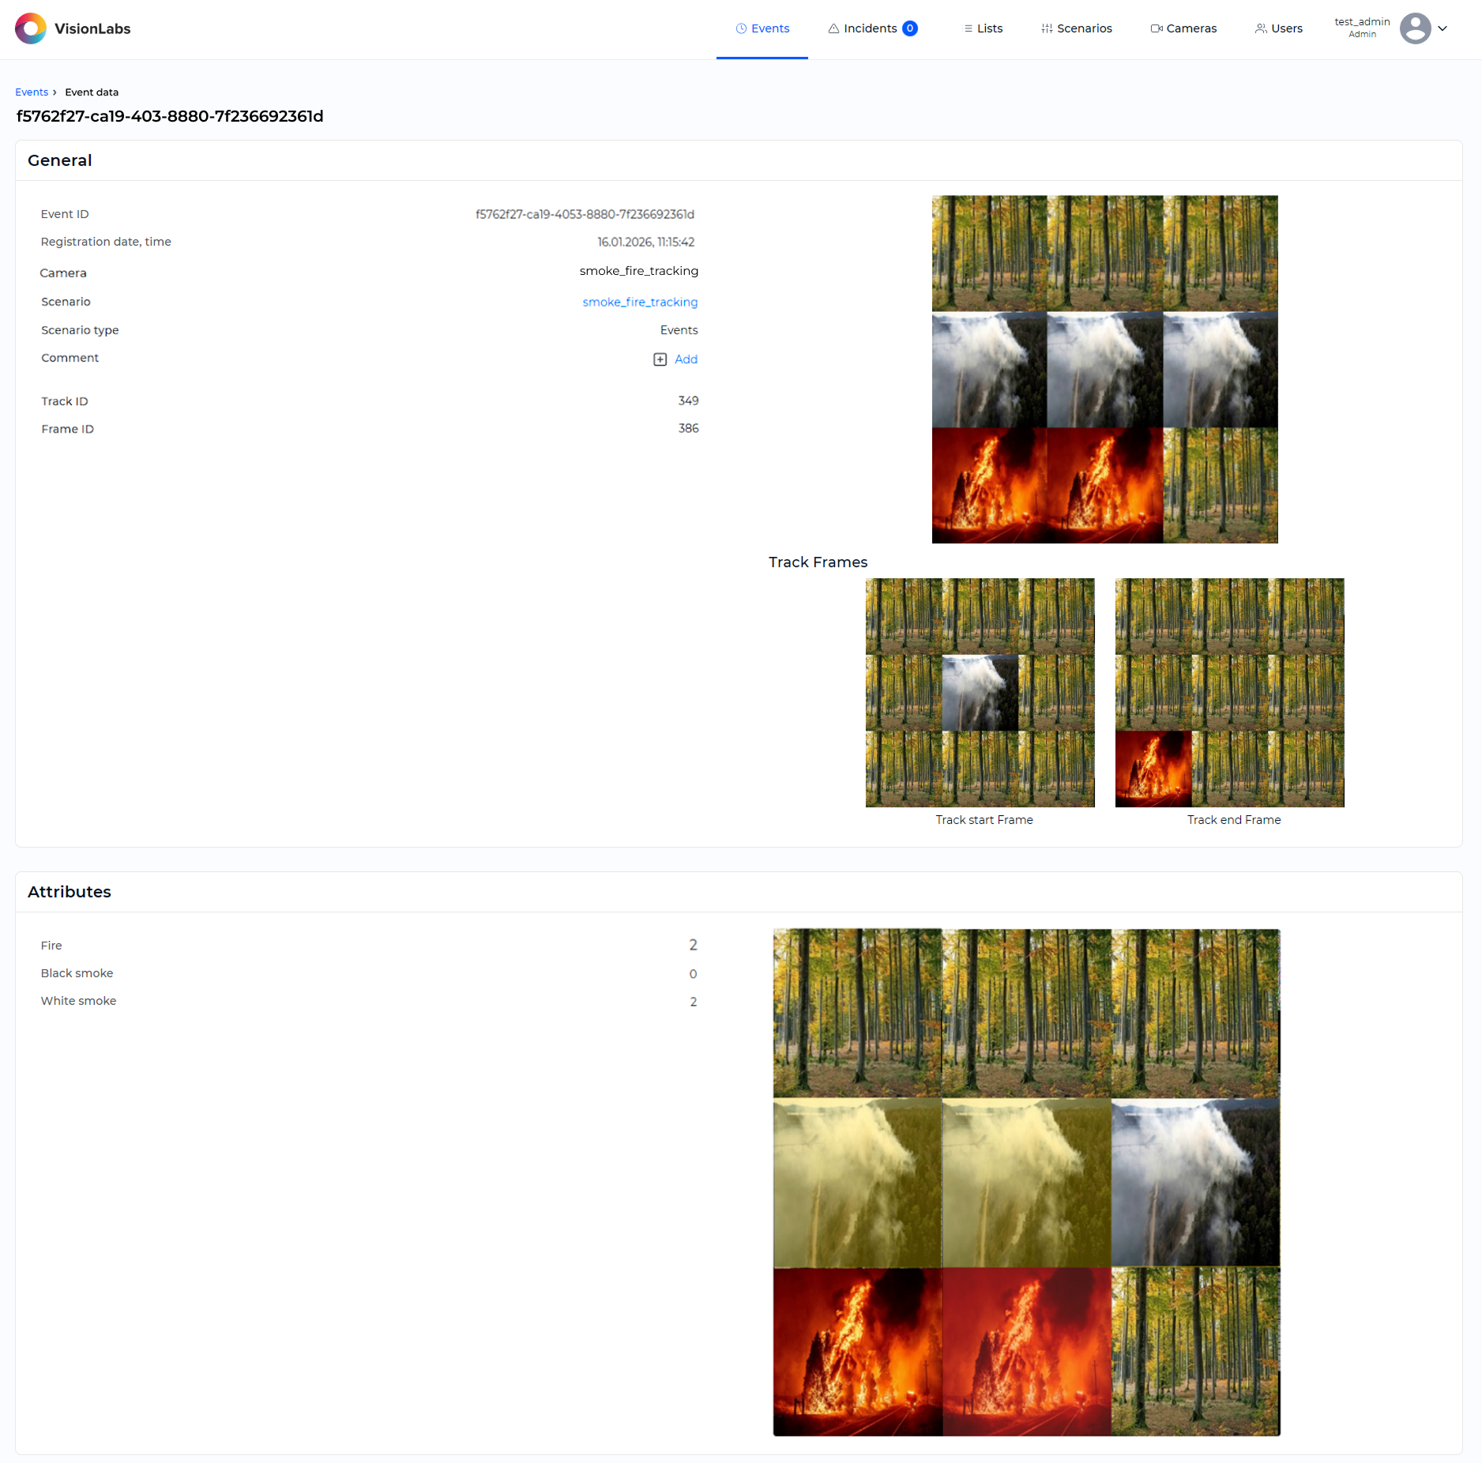Open the Scenarios section
Image resolution: width=1482 pixels, height=1463 pixels.
(x=1084, y=28)
